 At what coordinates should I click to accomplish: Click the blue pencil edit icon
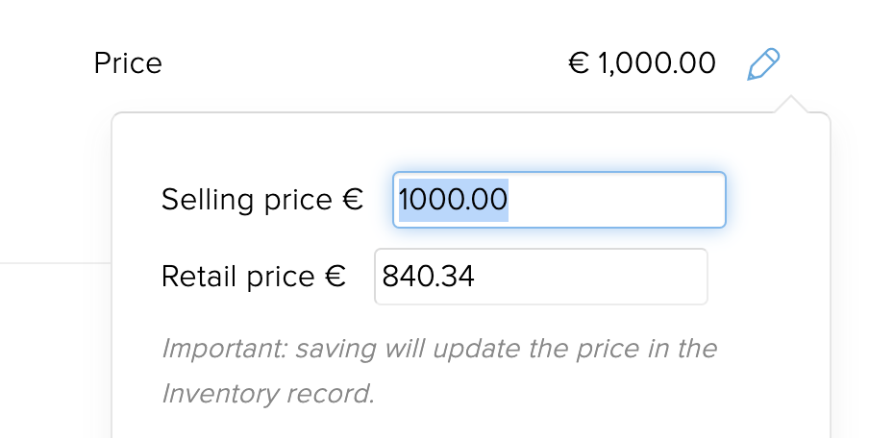pyautogui.click(x=763, y=64)
